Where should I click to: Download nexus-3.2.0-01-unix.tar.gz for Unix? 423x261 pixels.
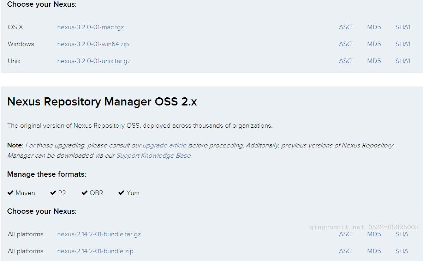[94, 61]
